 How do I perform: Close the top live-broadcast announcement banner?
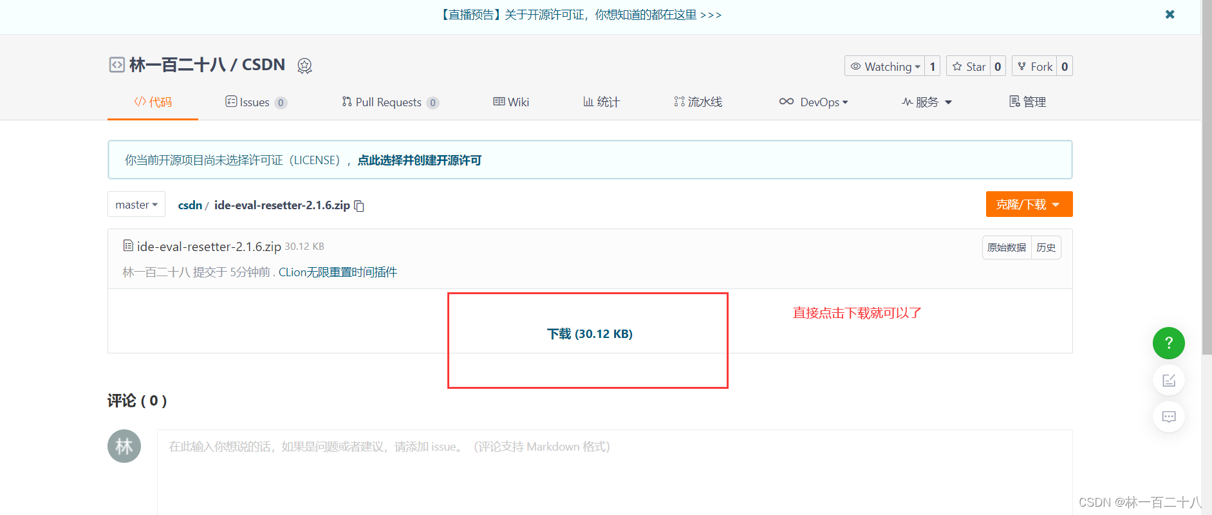[x=1170, y=14]
